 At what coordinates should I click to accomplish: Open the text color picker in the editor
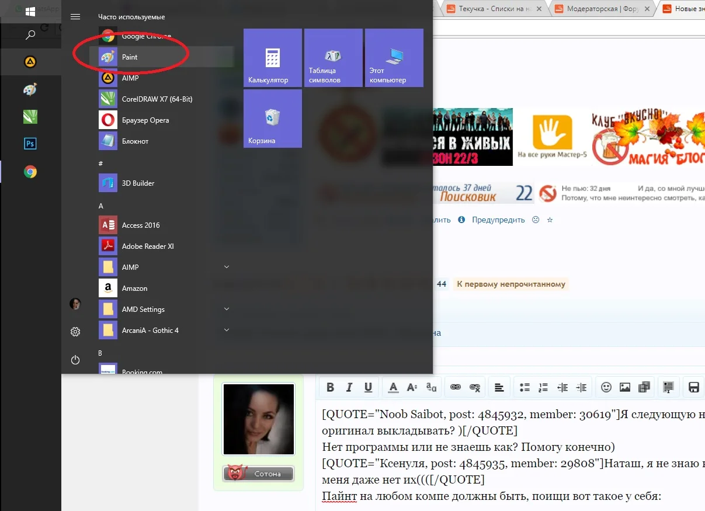393,387
